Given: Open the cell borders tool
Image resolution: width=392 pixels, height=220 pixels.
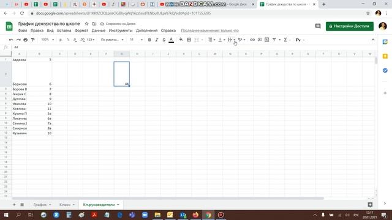Looking at the screenshot, I should (x=189, y=40).
